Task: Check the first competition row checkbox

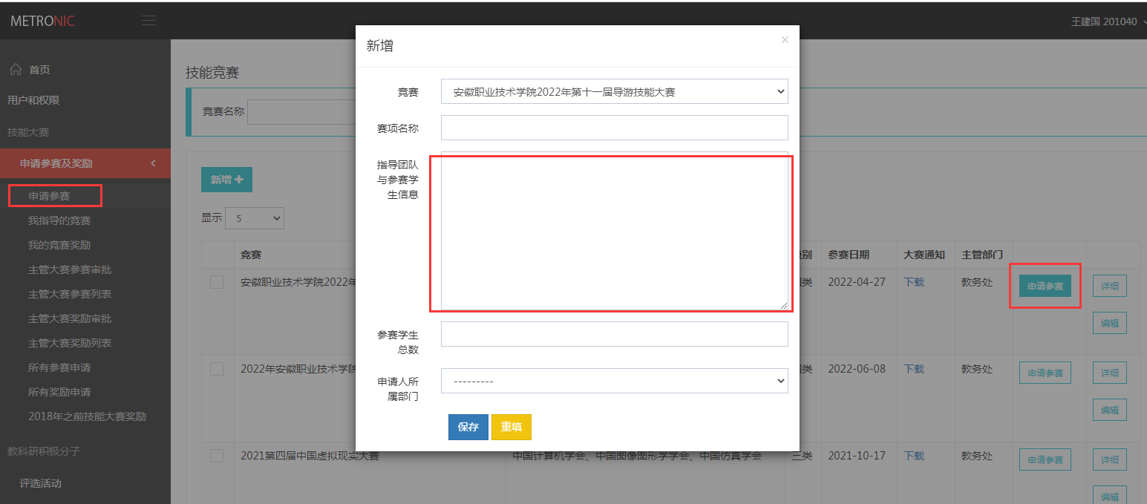Action: tap(217, 282)
